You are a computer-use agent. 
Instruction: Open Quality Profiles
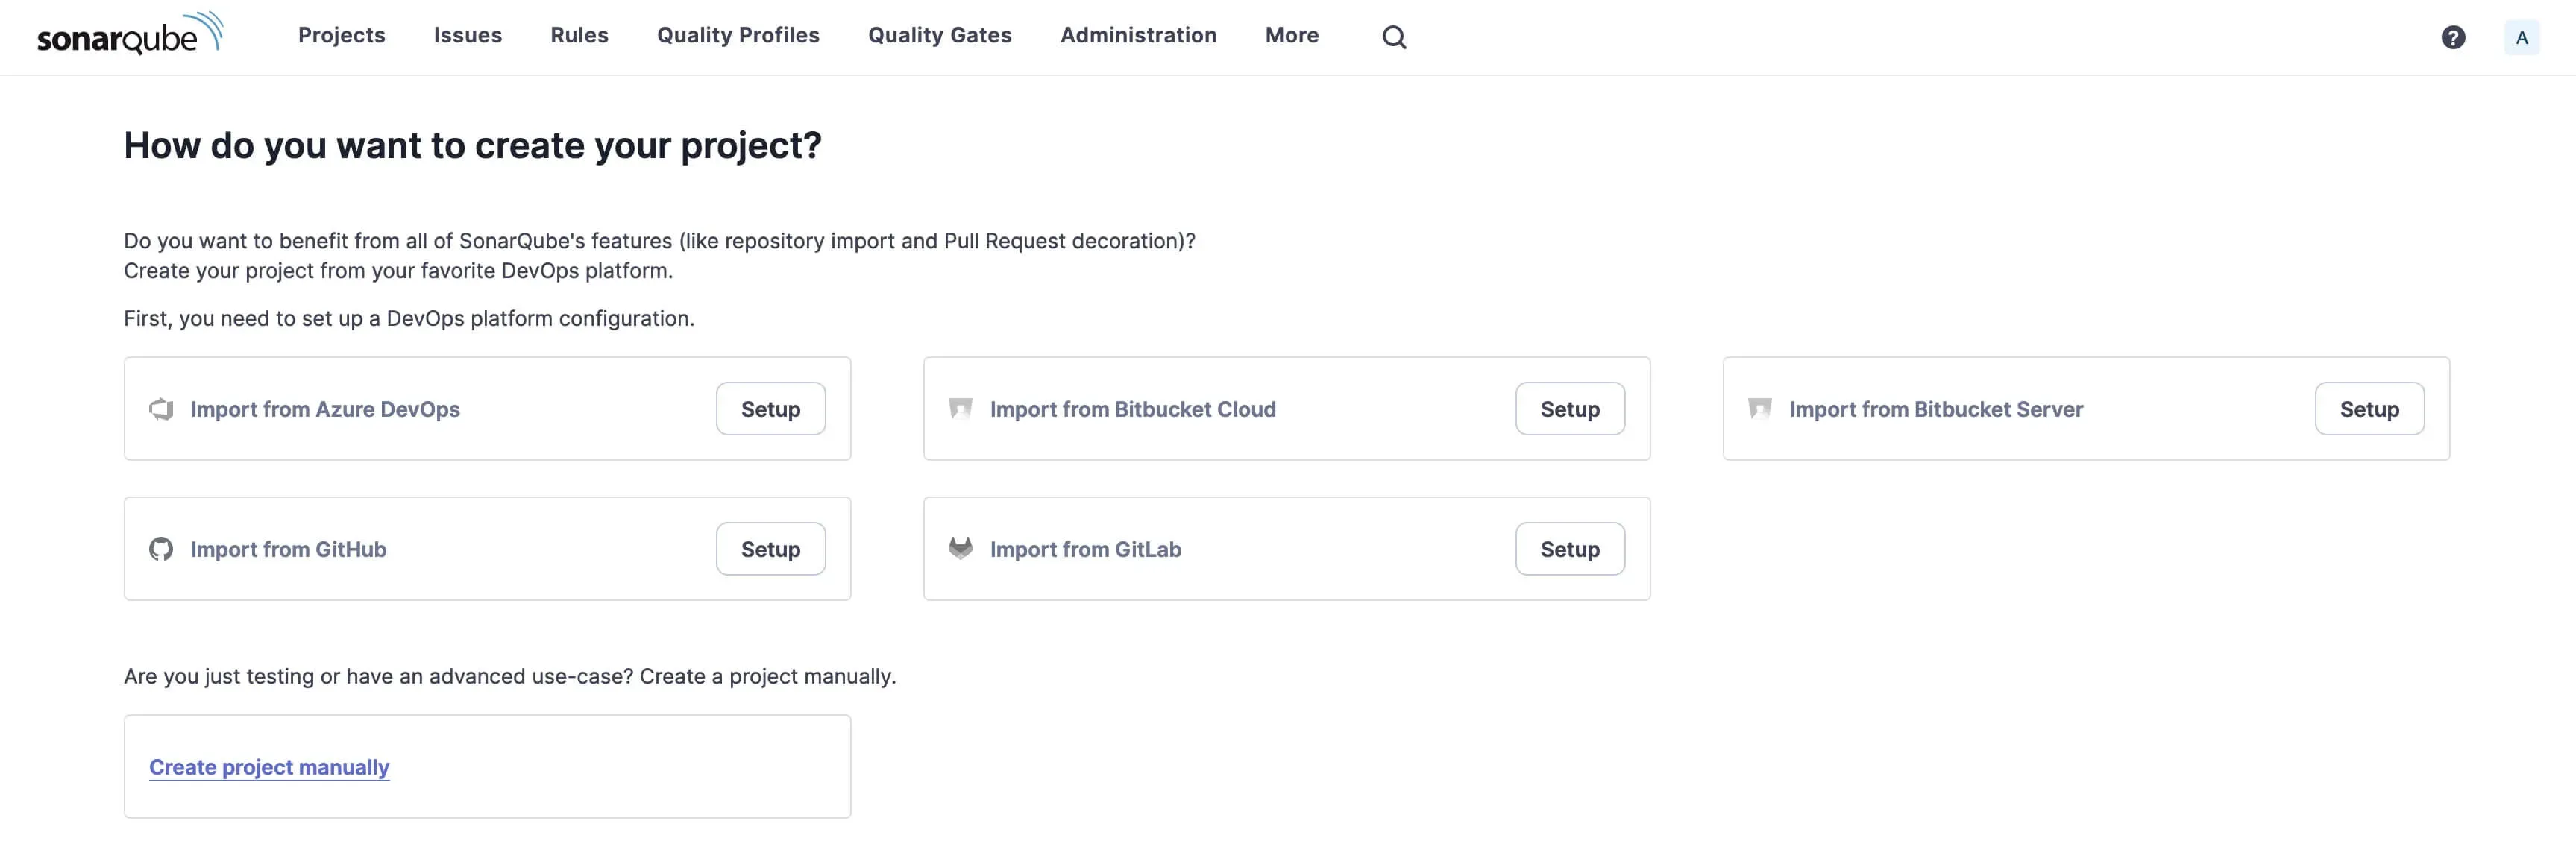pos(738,35)
